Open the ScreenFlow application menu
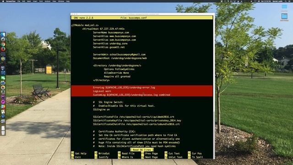Screen dimensions: 293x165 click(11, 1)
